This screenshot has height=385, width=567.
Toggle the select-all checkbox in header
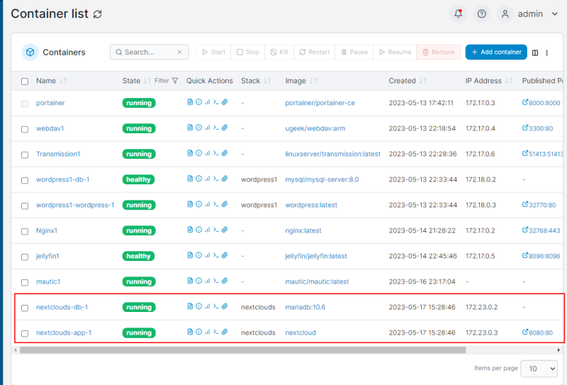click(25, 82)
